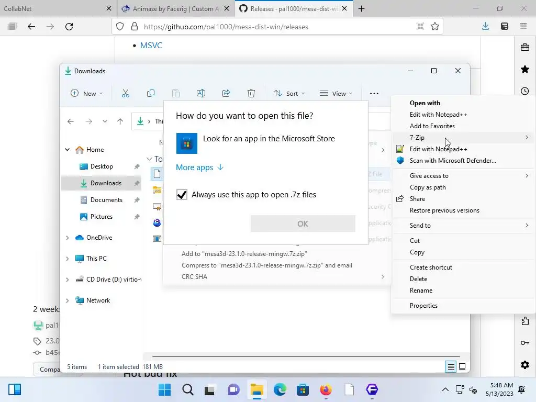Viewport: 536px width, 402px height.
Task: Open the View dropdown in Explorer
Action: pyautogui.click(x=336, y=93)
